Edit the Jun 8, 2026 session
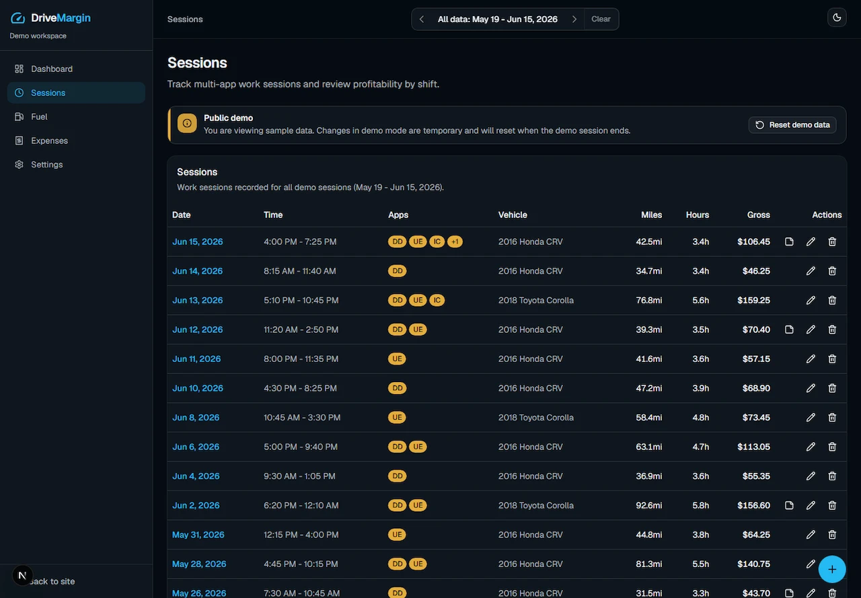 [811, 417]
